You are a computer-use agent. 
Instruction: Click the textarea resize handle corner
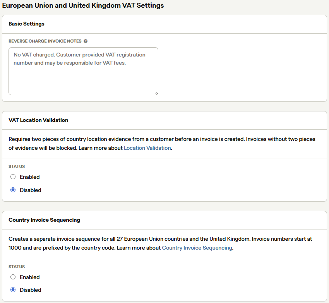pyautogui.click(x=156, y=93)
